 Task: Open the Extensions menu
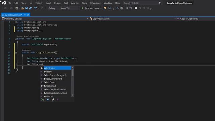pyautogui.click(x=95, y=3)
